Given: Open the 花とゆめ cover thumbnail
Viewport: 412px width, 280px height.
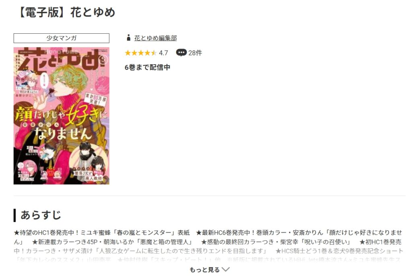Looking at the screenshot, I should (x=62, y=116).
